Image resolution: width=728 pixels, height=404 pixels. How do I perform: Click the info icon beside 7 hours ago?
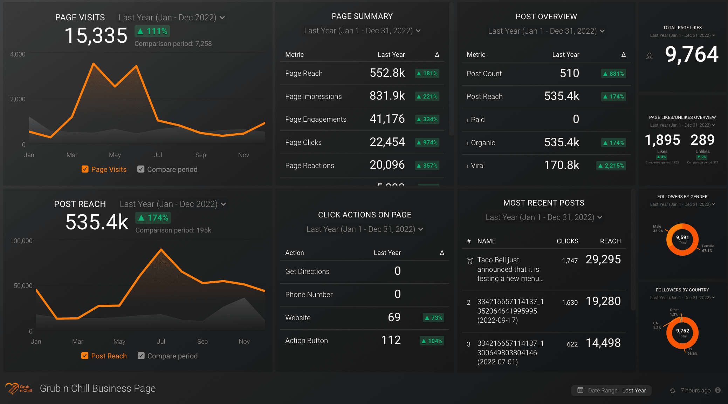click(x=718, y=390)
